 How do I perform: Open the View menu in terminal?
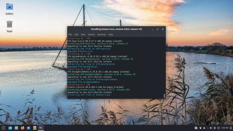83,35
